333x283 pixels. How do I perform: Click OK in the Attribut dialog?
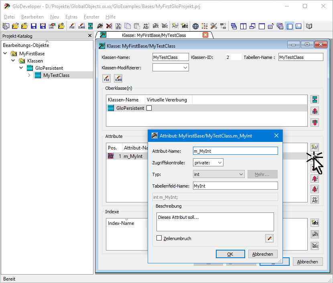click(230, 254)
